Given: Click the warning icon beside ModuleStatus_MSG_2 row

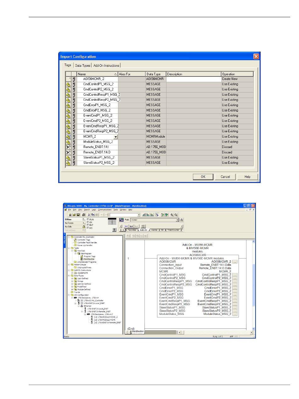Looking at the screenshot, I should pyautogui.click(x=68, y=142).
